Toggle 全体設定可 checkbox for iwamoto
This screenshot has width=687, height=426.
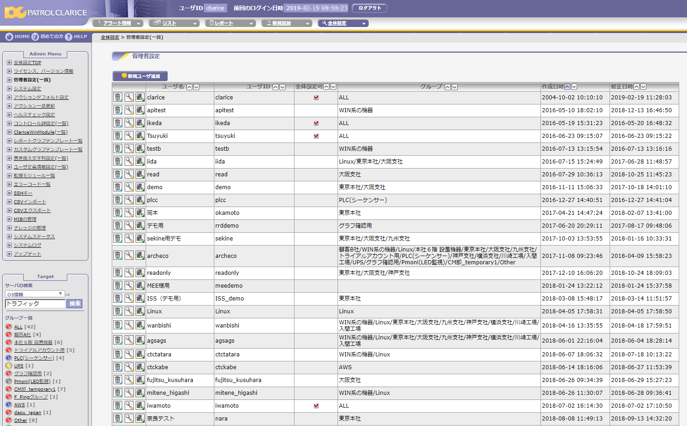316,406
